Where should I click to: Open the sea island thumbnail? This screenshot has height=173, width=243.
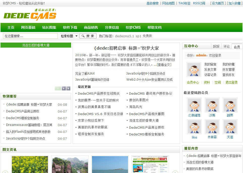click(x=110, y=164)
